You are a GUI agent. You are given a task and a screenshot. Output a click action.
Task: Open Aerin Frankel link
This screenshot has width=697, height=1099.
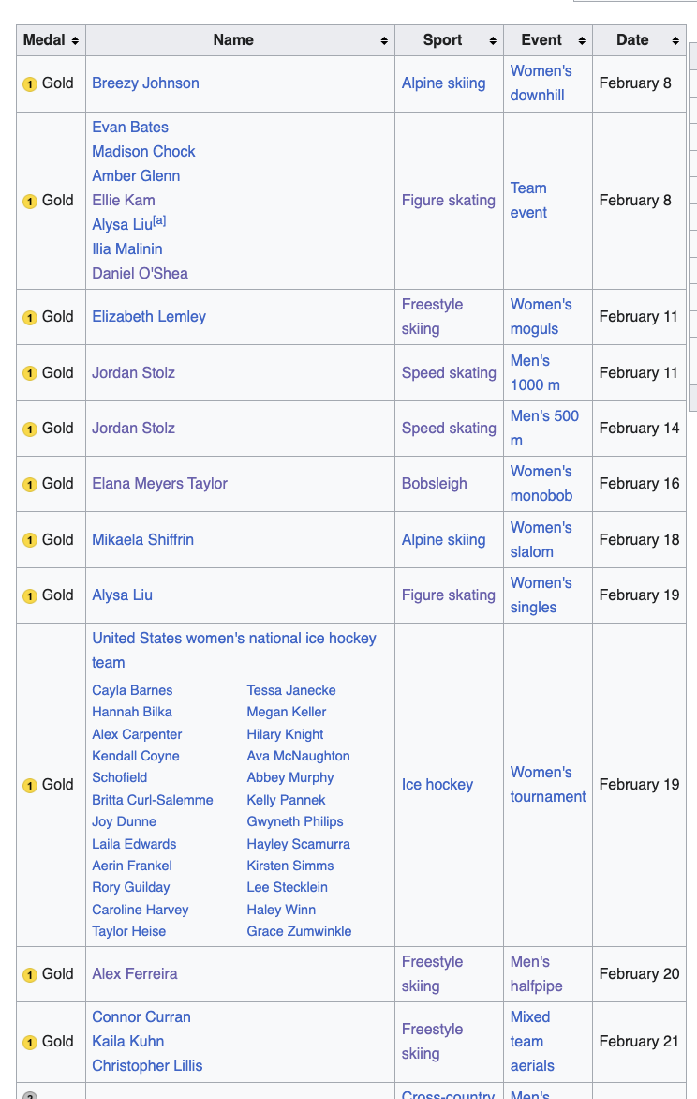click(132, 866)
